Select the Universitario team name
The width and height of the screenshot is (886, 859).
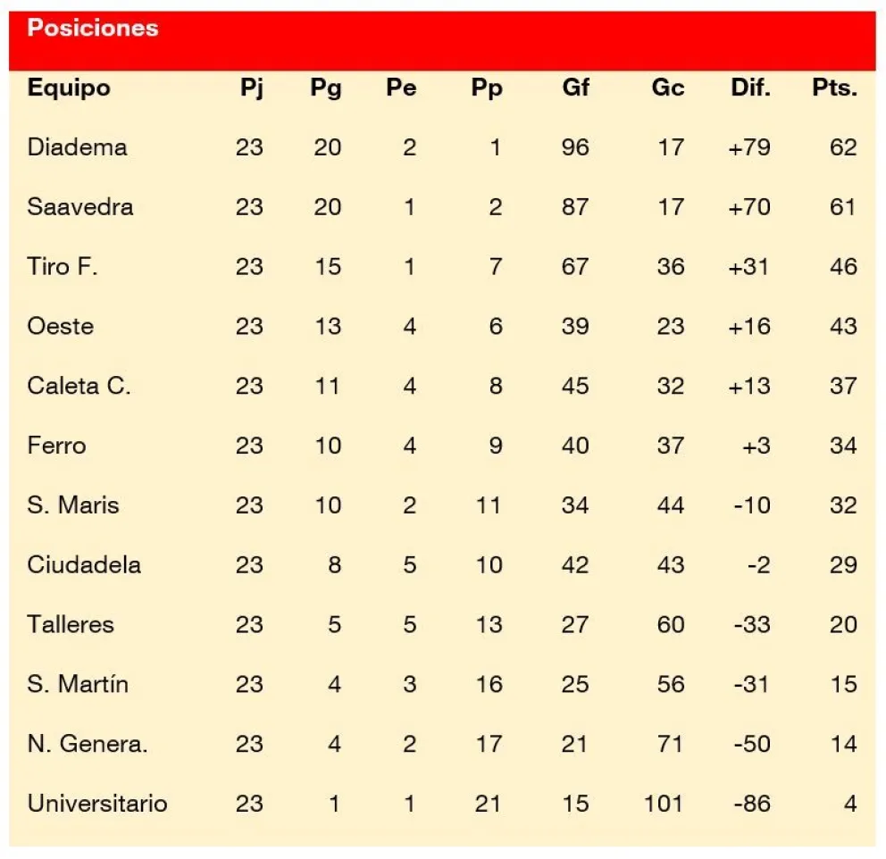(97, 803)
